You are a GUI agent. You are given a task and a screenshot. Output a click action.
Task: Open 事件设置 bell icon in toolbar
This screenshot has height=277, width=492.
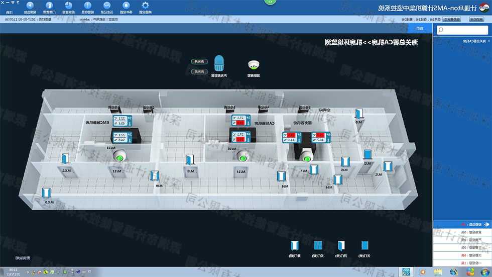click(126, 7)
